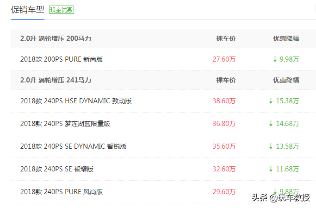Click the 2.0升 涡轮增压 200马力 group header
Screen dimensions: 316x208
tap(56, 38)
